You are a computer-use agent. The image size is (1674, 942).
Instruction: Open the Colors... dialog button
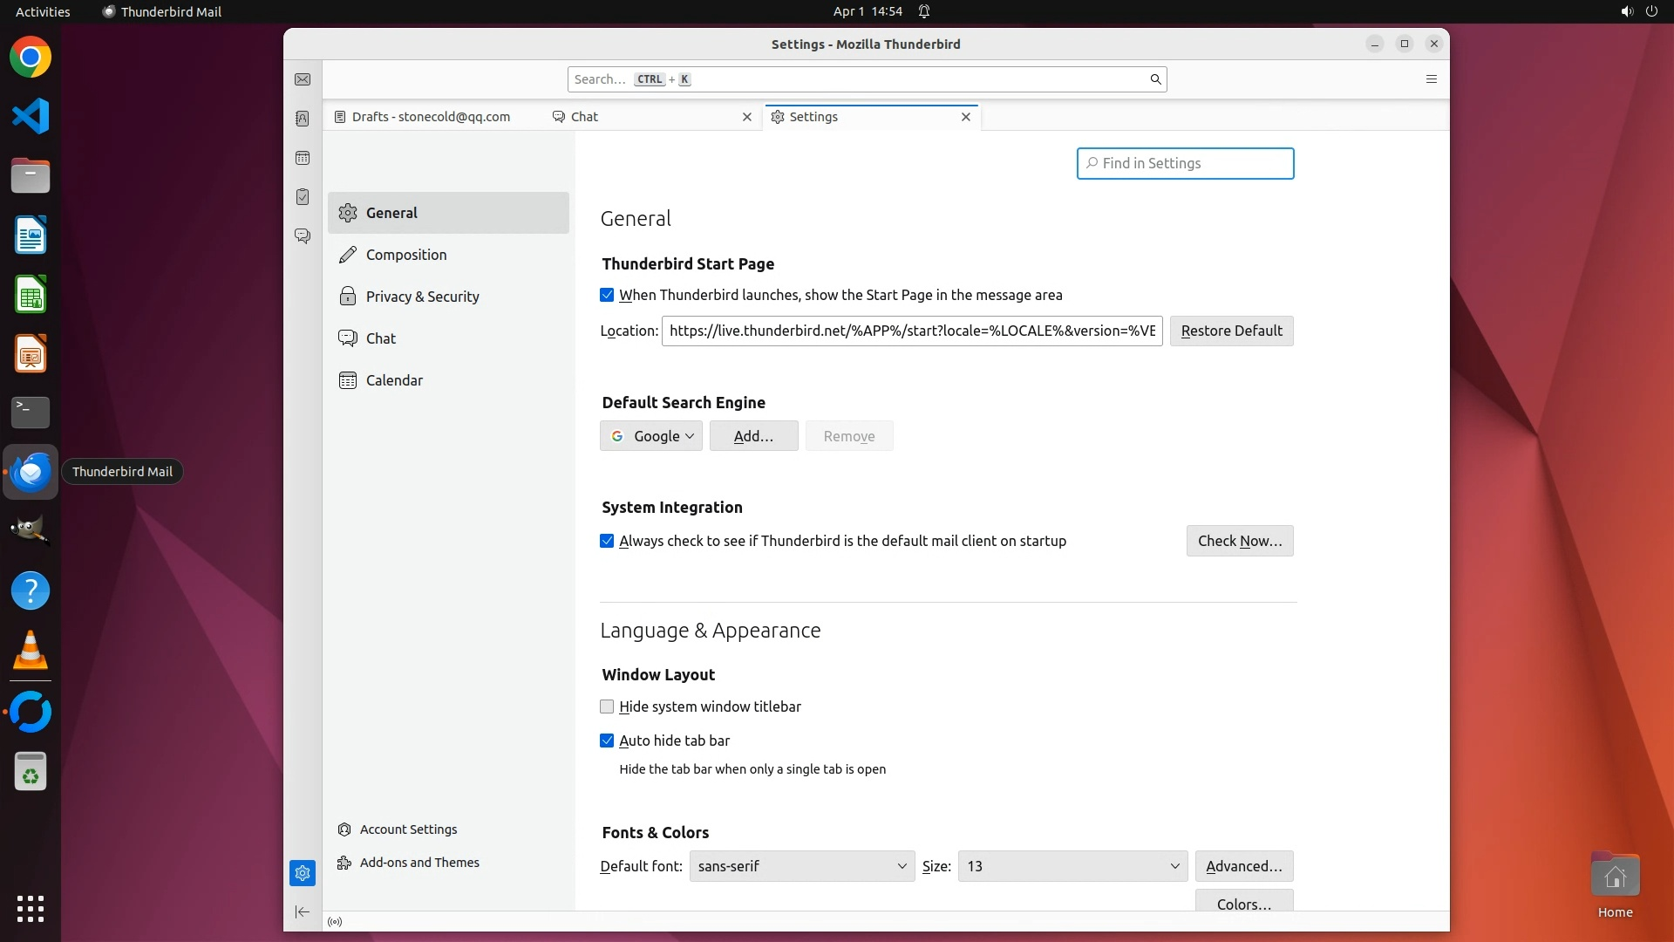(x=1243, y=902)
